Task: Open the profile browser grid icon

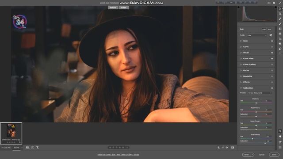Action: tap(271, 35)
